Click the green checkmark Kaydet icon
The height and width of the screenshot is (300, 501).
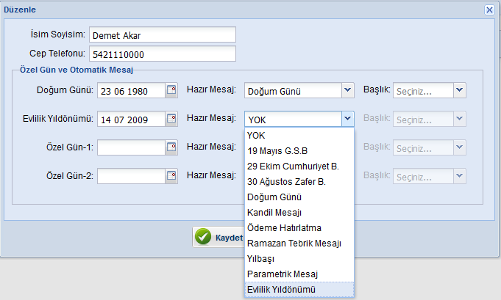(x=203, y=237)
